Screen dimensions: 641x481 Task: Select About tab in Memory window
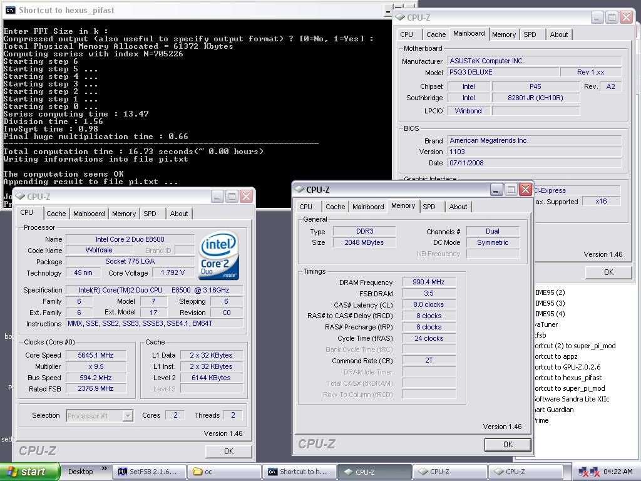tap(458, 207)
